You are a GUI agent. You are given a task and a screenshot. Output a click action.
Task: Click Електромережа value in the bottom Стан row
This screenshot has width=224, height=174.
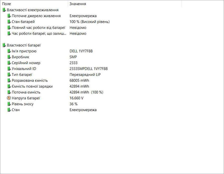click(x=83, y=110)
